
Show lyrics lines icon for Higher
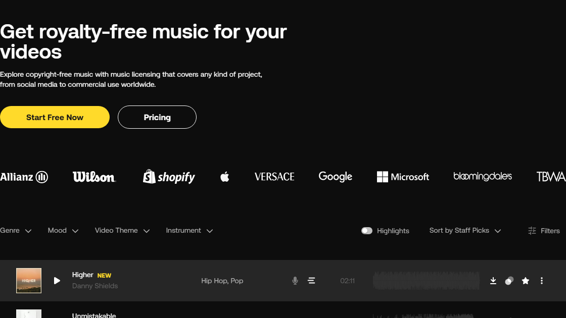311,281
